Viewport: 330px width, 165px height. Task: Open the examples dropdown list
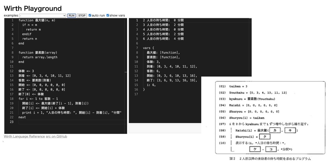(x=43, y=15)
